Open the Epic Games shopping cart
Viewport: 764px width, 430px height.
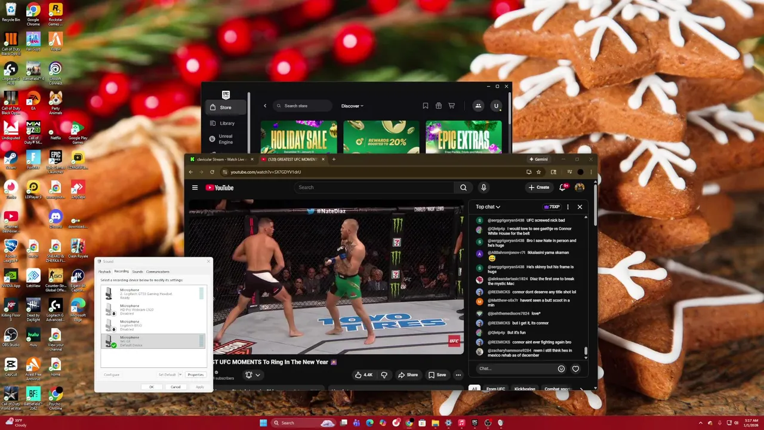[x=452, y=106]
